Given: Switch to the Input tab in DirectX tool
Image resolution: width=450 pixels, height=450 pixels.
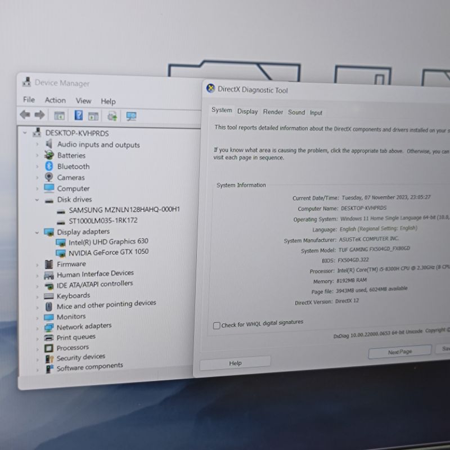Looking at the screenshot, I should [316, 113].
